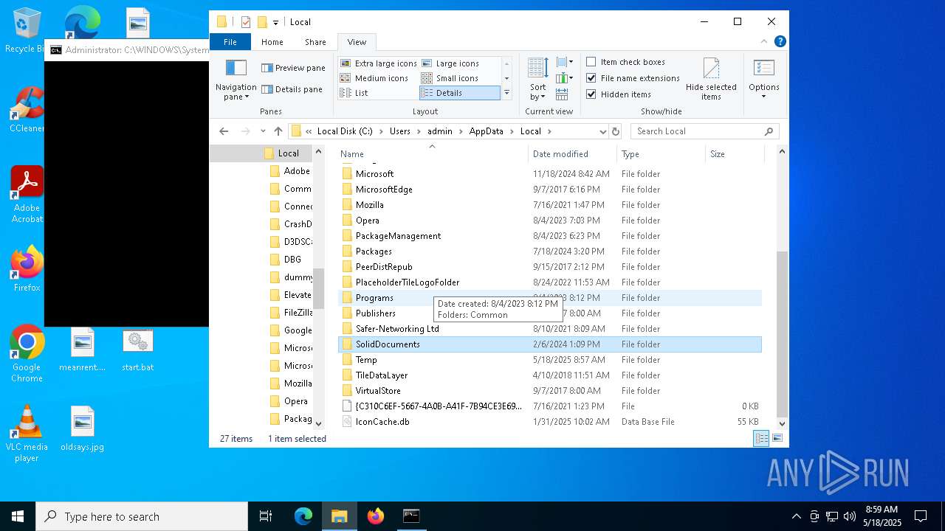
Task: Switch to Command Prompt in taskbar
Action: 411,516
